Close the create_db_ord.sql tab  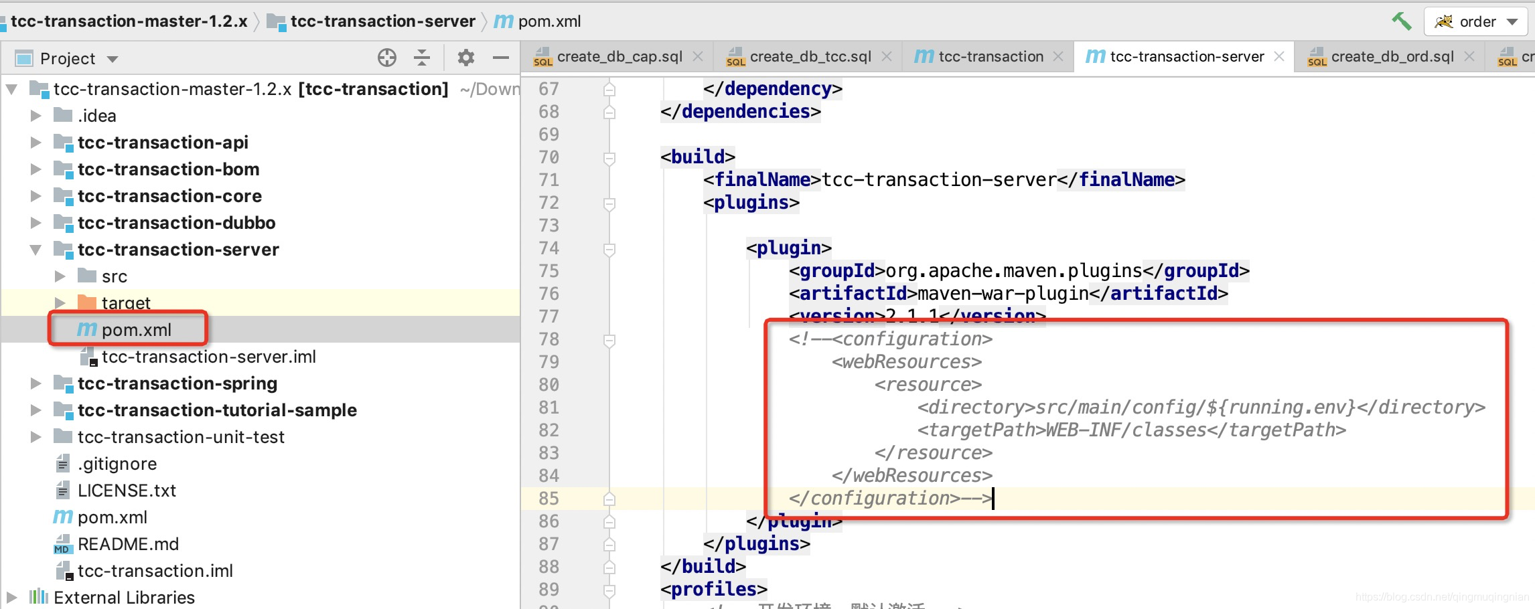(1469, 57)
